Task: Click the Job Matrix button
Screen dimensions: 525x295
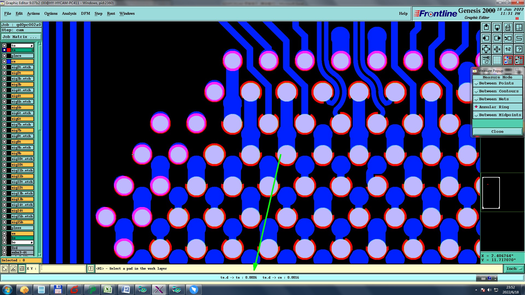Action: (x=21, y=37)
